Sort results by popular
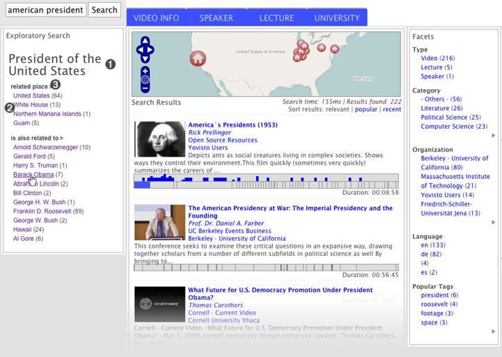The width and height of the screenshot is (502, 357). 366,109
